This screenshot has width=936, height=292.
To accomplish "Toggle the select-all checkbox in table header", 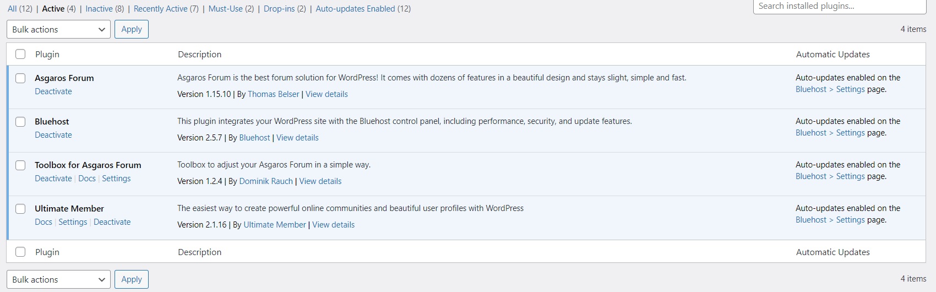I will coord(20,54).
